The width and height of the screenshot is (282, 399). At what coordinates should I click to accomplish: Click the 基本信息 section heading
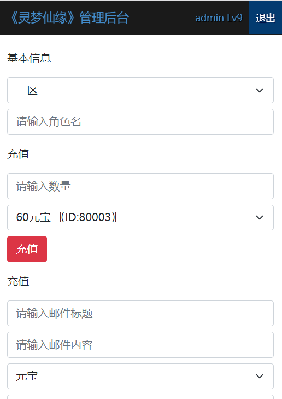pyautogui.click(x=29, y=58)
